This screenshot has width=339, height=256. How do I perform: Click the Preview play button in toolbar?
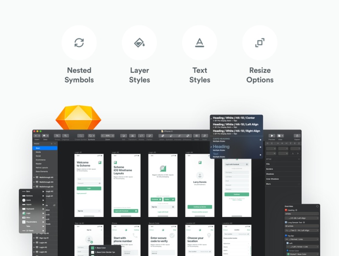coord(272,136)
